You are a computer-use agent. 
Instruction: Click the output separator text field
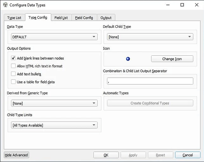(150, 81)
